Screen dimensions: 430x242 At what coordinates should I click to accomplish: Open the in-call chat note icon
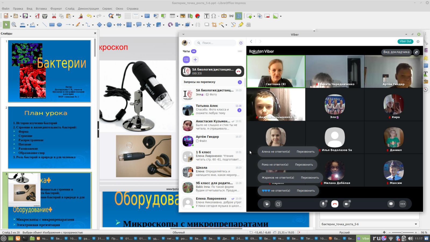278,204
